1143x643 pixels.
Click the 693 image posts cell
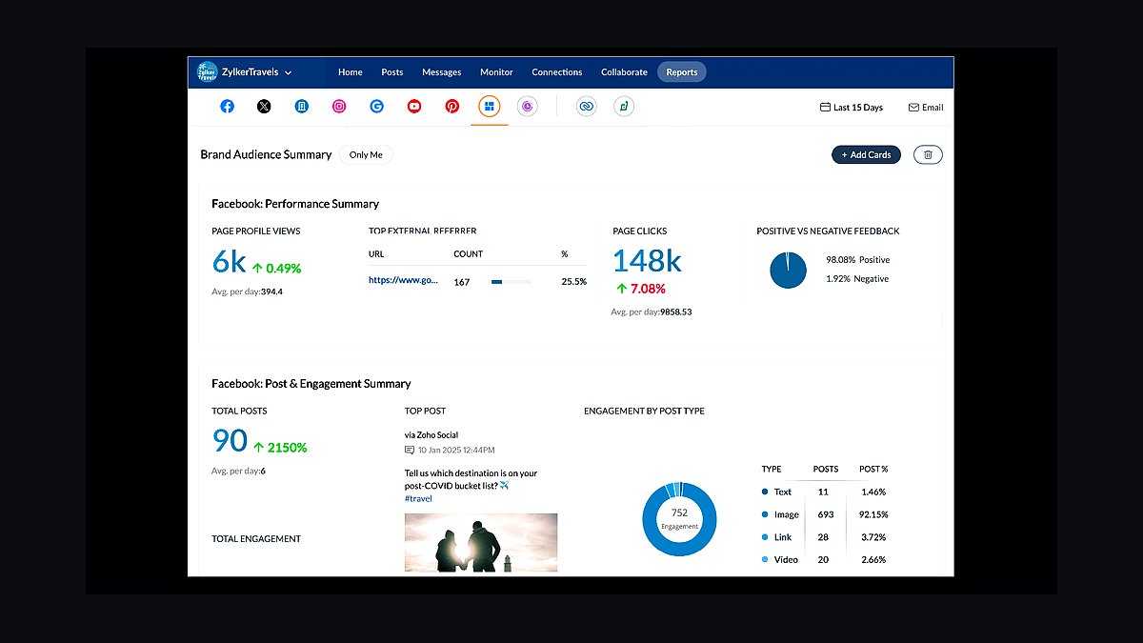pyautogui.click(x=825, y=514)
